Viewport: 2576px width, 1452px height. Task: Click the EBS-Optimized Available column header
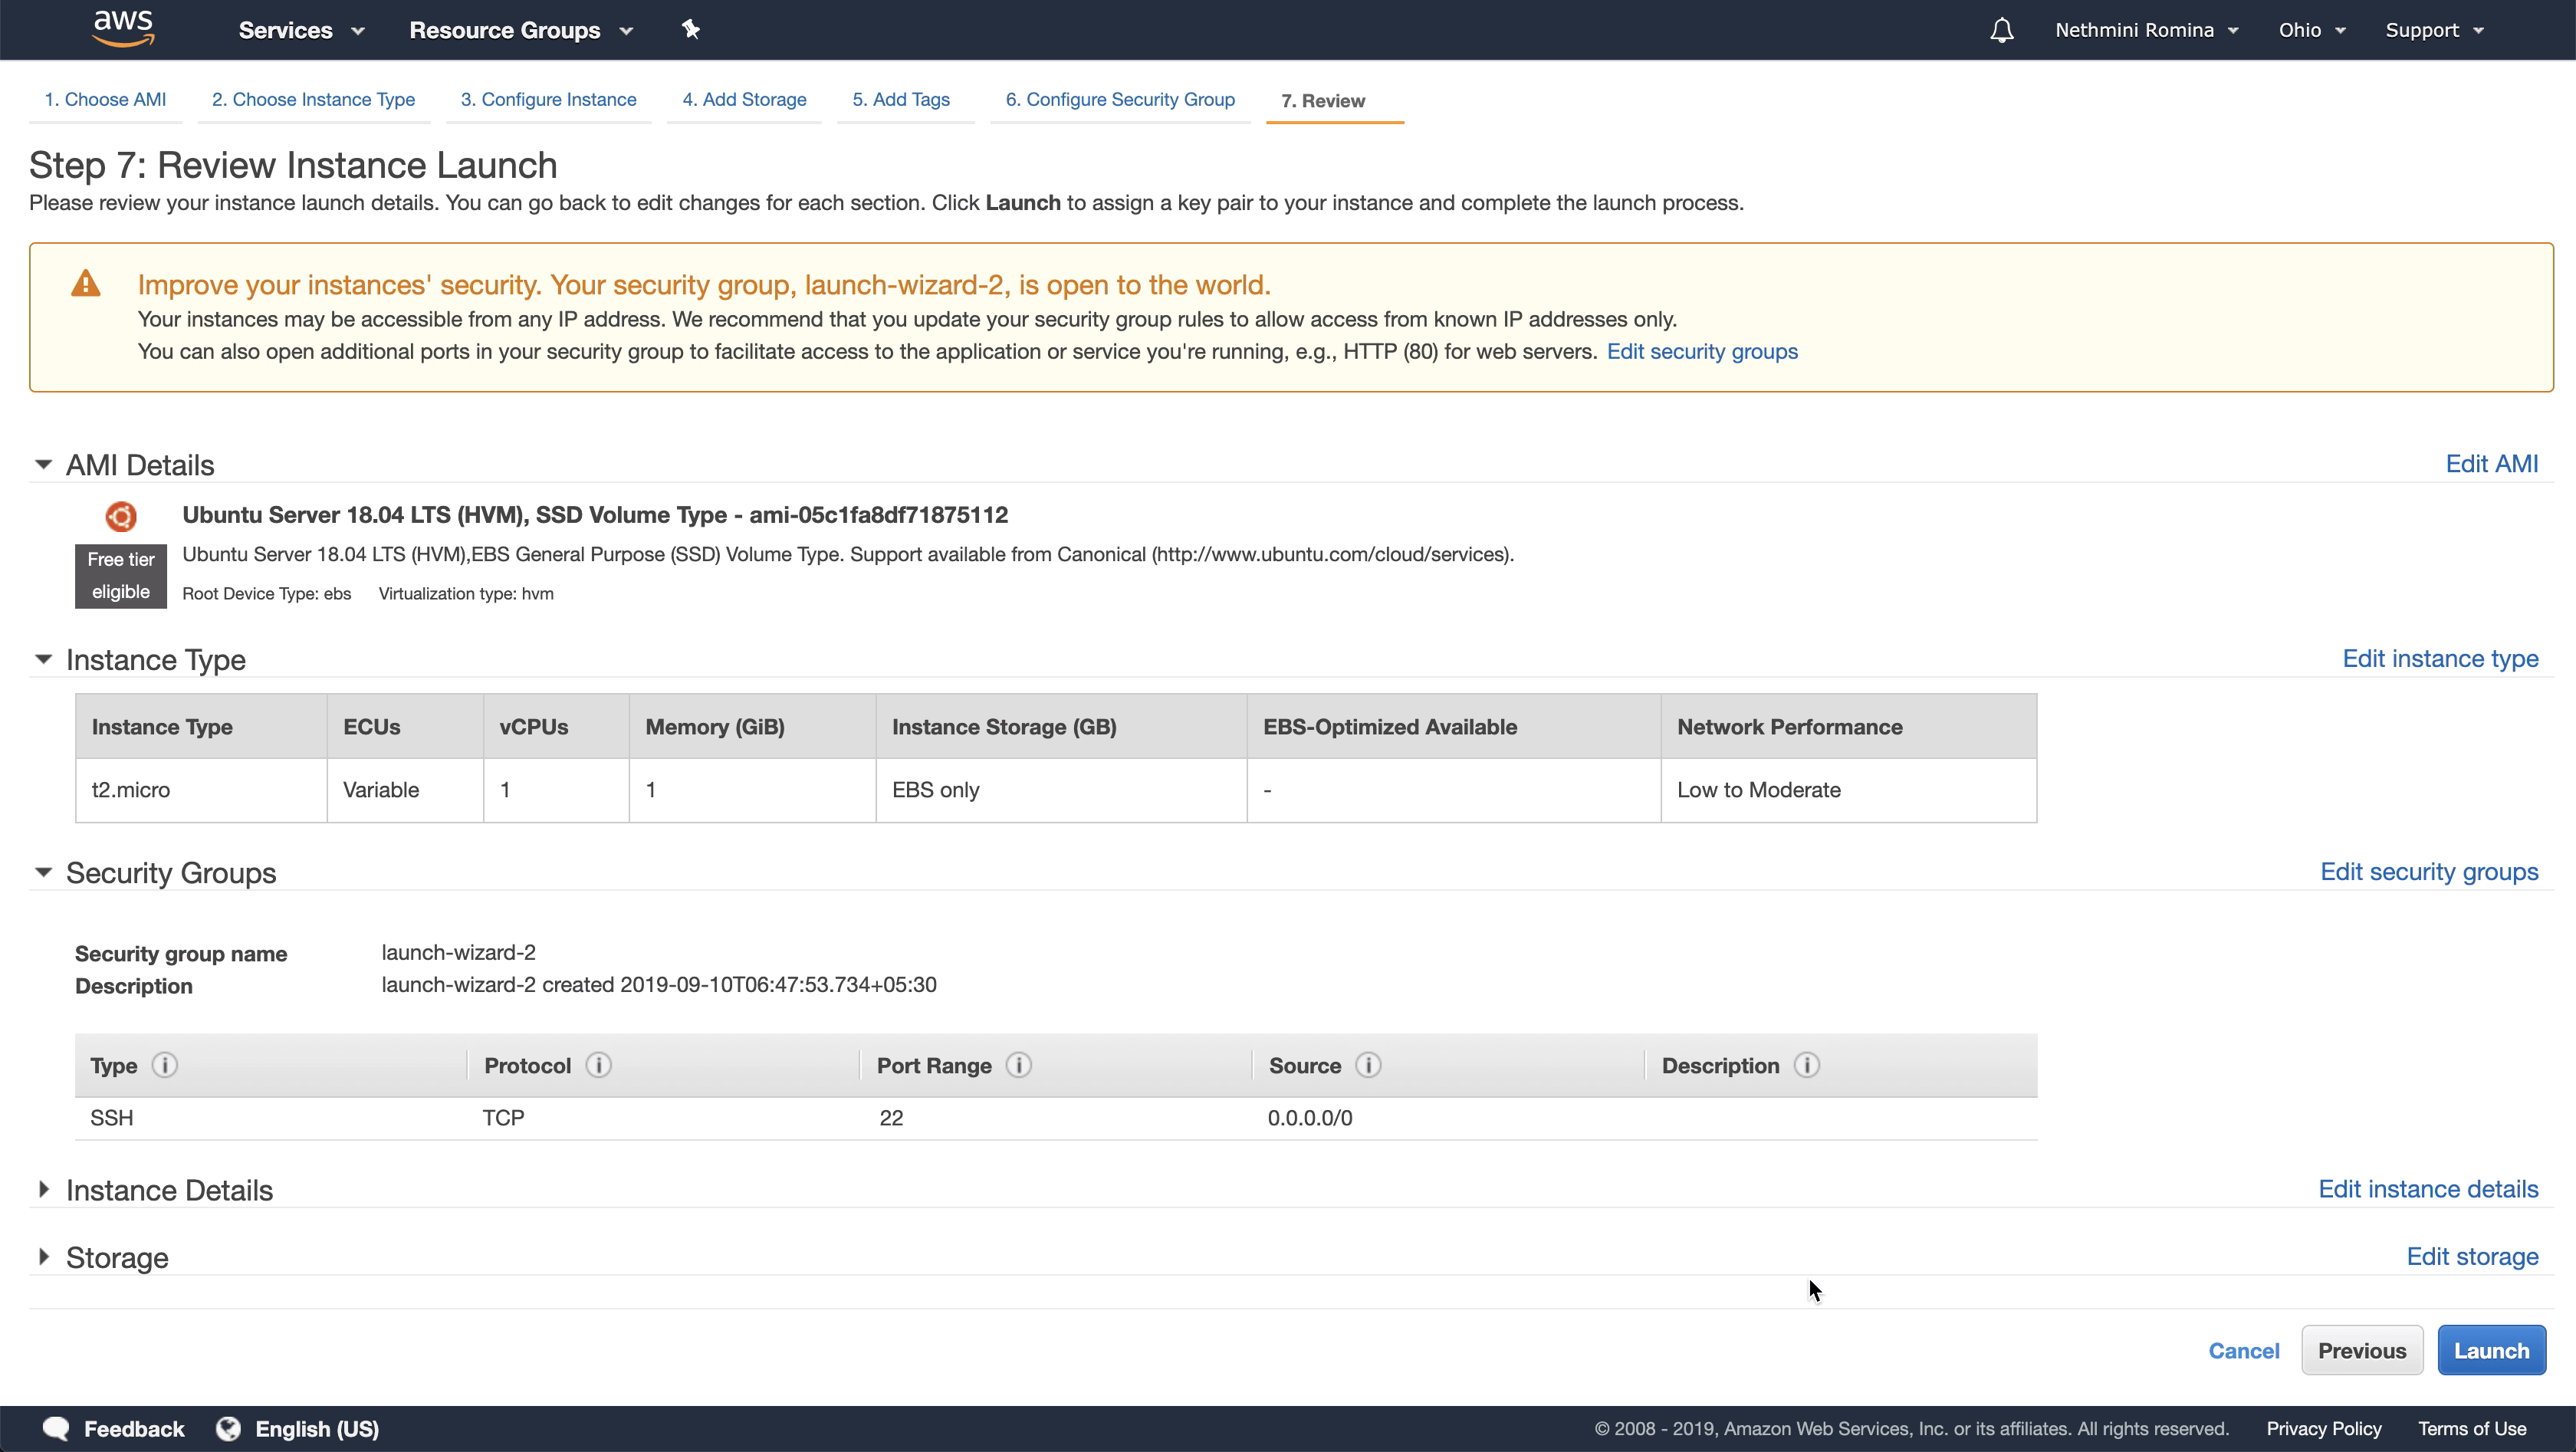pos(1454,726)
